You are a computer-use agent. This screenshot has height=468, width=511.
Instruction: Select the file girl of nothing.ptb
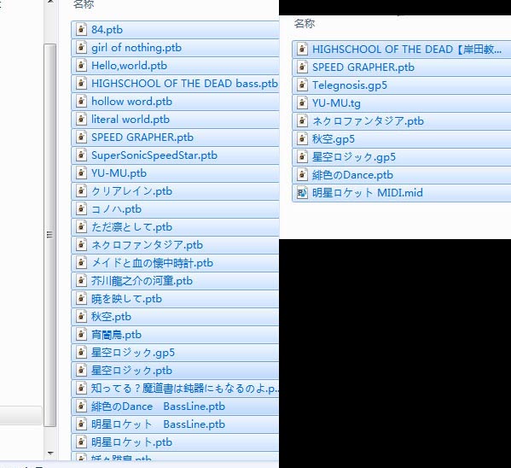pyautogui.click(x=175, y=48)
